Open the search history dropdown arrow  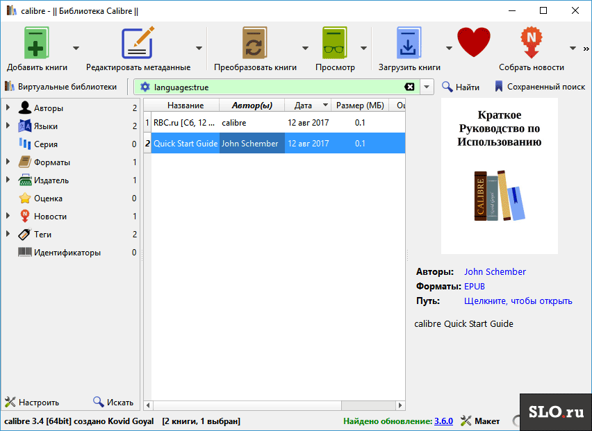point(426,87)
